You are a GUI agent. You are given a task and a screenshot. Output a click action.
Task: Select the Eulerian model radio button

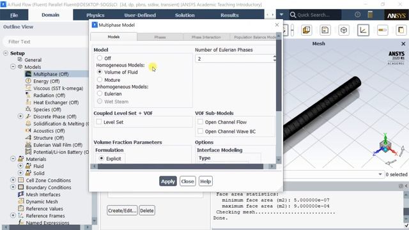click(100, 93)
